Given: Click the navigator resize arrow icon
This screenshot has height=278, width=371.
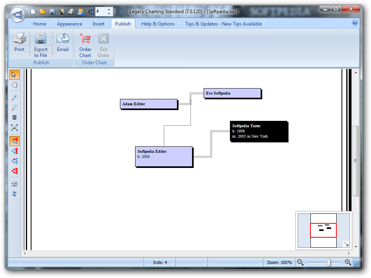Looking at the screenshot, I should pyautogui.click(x=346, y=244).
